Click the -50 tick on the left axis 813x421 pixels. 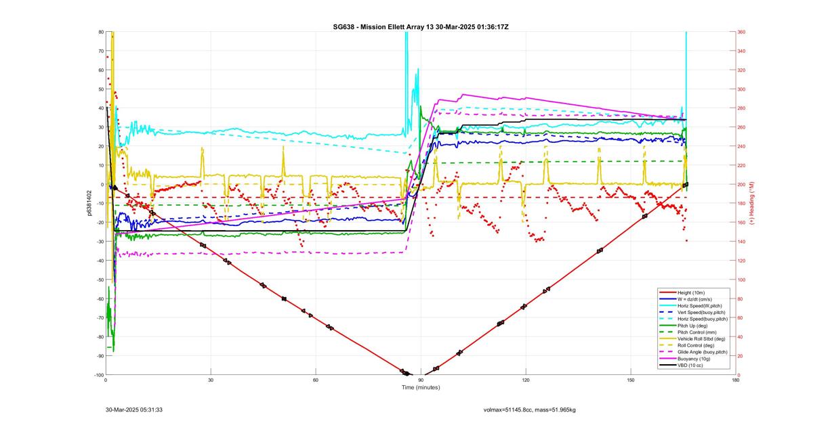coord(100,280)
